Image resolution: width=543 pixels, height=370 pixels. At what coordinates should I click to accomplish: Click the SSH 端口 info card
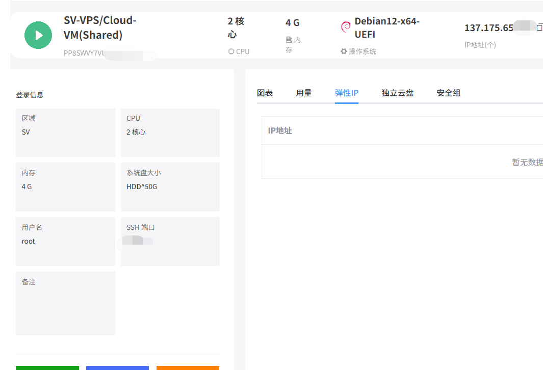(170, 241)
